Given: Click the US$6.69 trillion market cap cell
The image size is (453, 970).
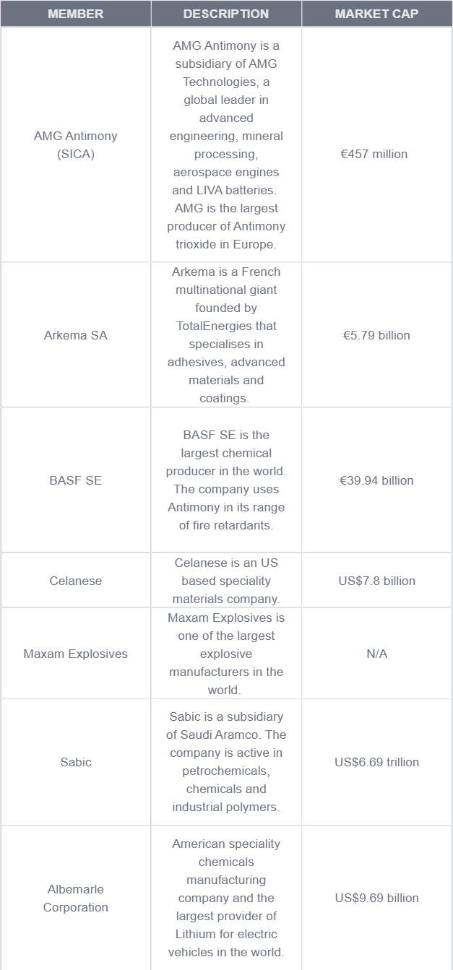Looking at the screenshot, I should 376,762.
